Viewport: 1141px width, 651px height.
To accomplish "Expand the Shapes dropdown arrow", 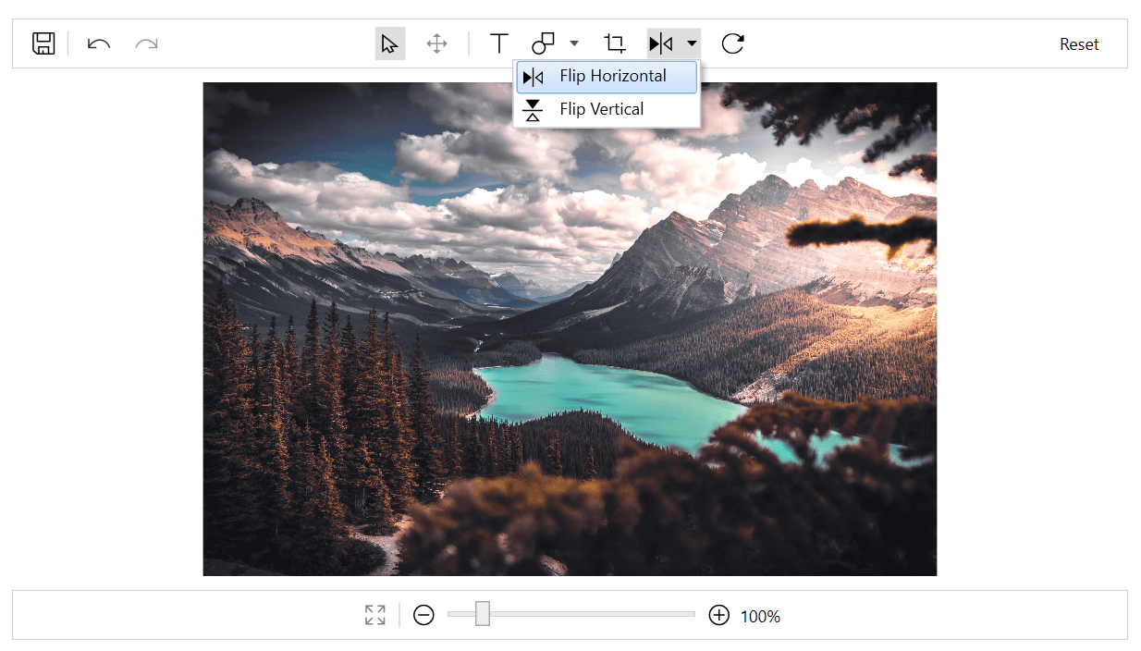I will point(574,43).
